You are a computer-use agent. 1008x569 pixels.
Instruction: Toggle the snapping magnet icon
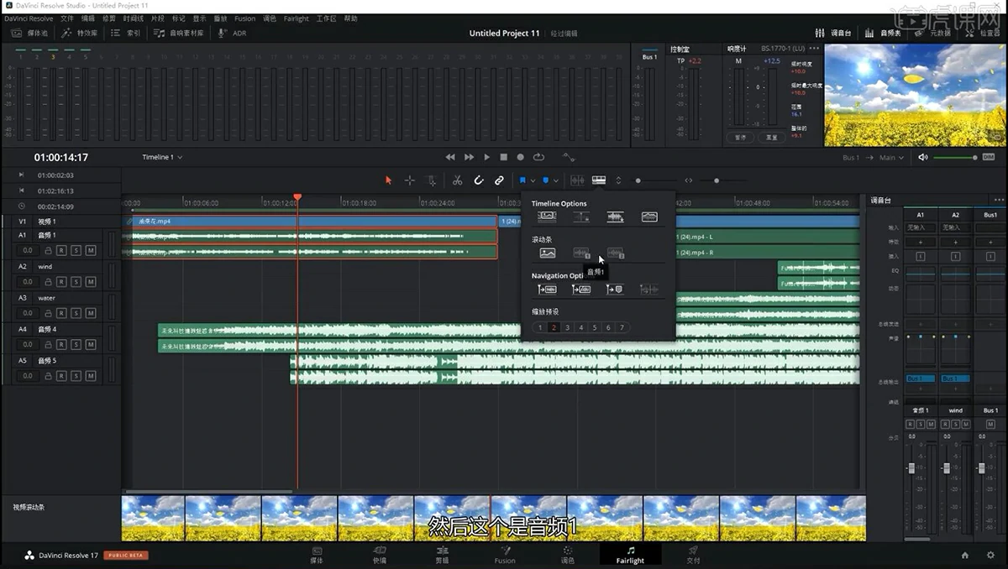tap(479, 180)
